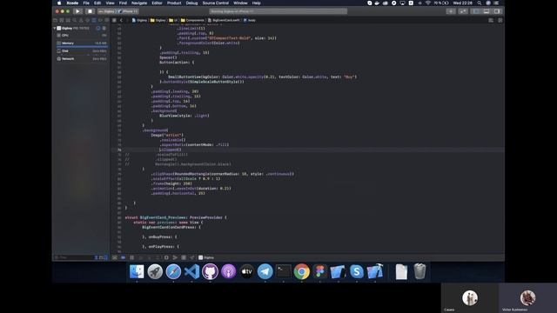Open the scheme selector in toolbar
Viewport: 557px width, 313px height.
pos(107,11)
